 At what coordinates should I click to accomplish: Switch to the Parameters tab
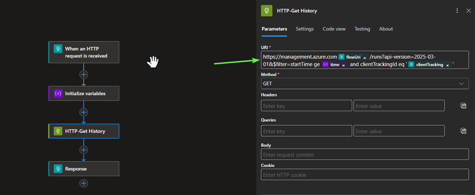pos(274,29)
